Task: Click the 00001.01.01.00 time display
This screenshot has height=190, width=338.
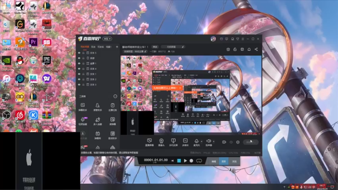Action: tap(155, 160)
